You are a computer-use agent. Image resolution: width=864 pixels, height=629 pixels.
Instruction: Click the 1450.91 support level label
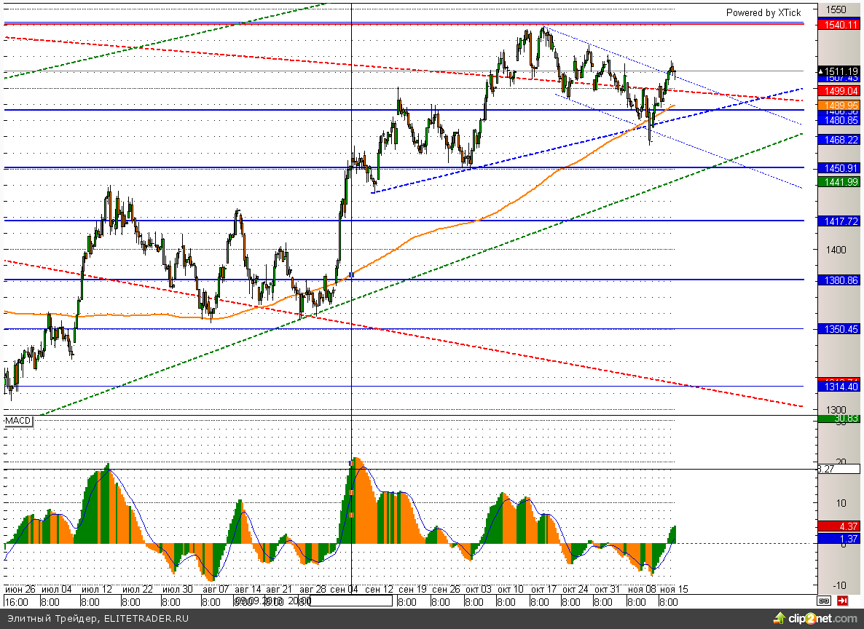click(840, 168)
